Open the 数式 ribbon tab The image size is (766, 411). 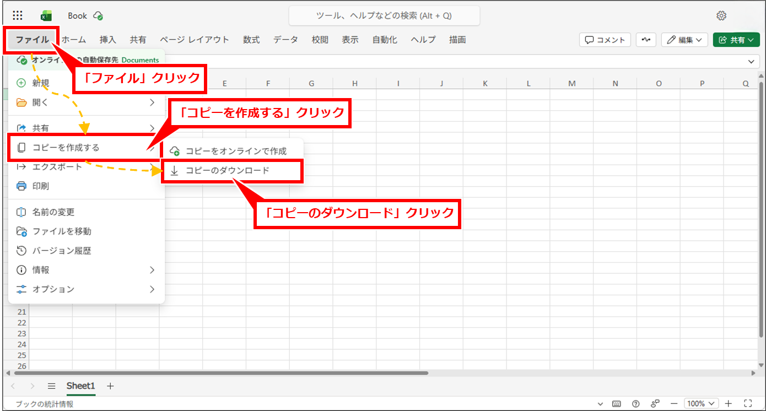(x=251, y=40)
